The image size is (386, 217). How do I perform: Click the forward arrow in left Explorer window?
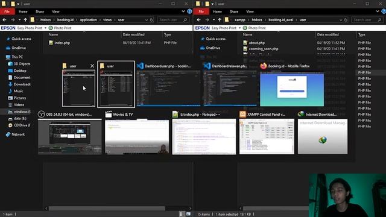click(13, 20)
